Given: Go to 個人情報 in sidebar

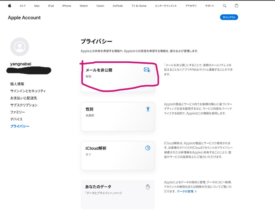Looking at the screenshot, I should click(x=17, y=84).
